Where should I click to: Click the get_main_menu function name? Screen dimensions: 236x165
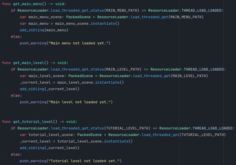(27, 4)
